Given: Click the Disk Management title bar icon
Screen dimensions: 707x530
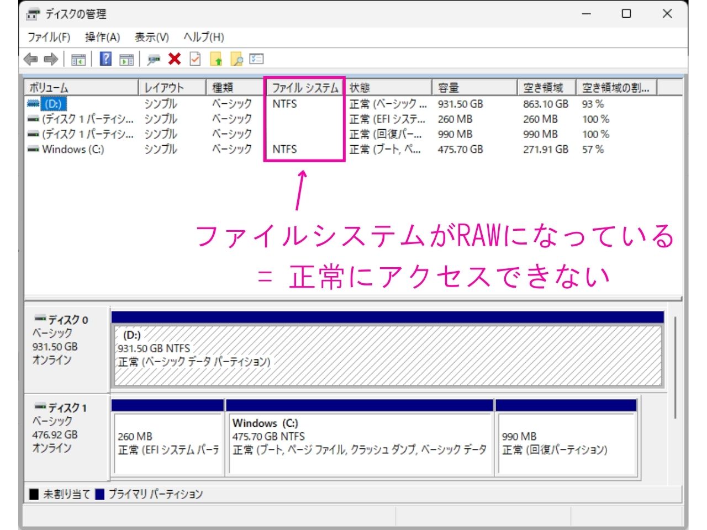Looking at the screenshot, I should pos(34,14).
